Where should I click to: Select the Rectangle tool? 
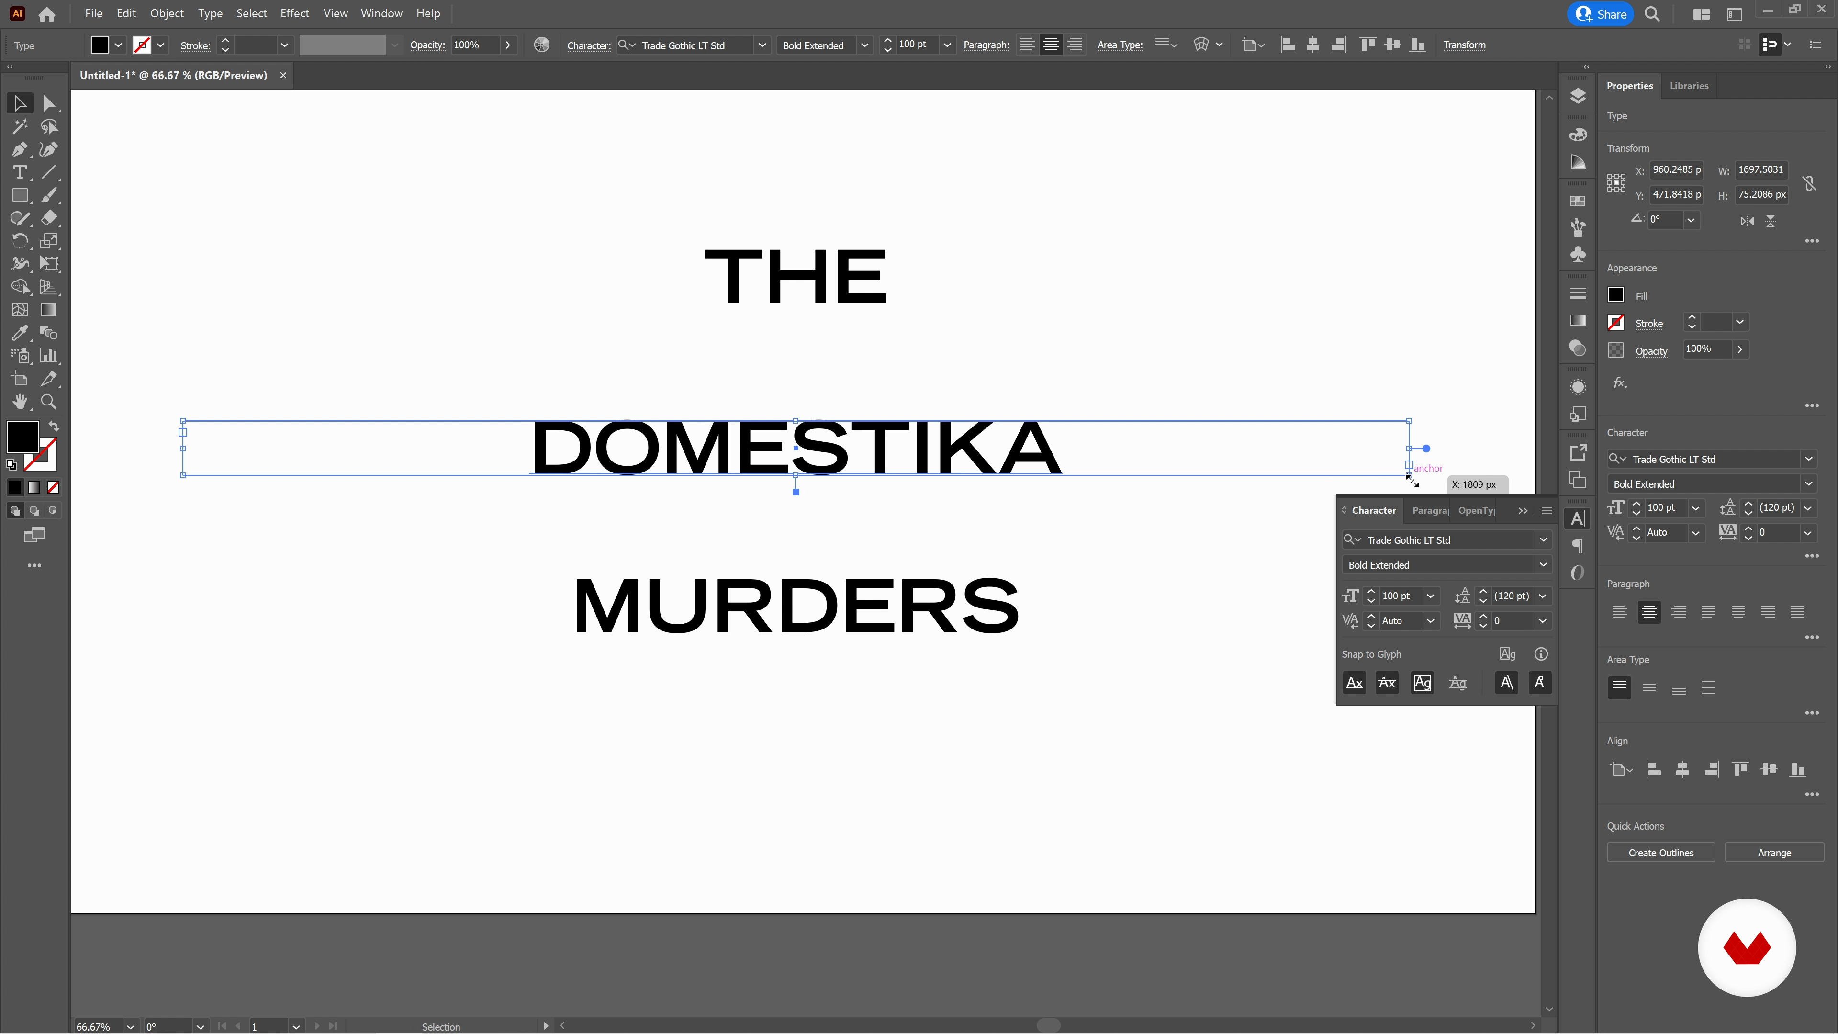pyautogui.click(x=19, y=195)
